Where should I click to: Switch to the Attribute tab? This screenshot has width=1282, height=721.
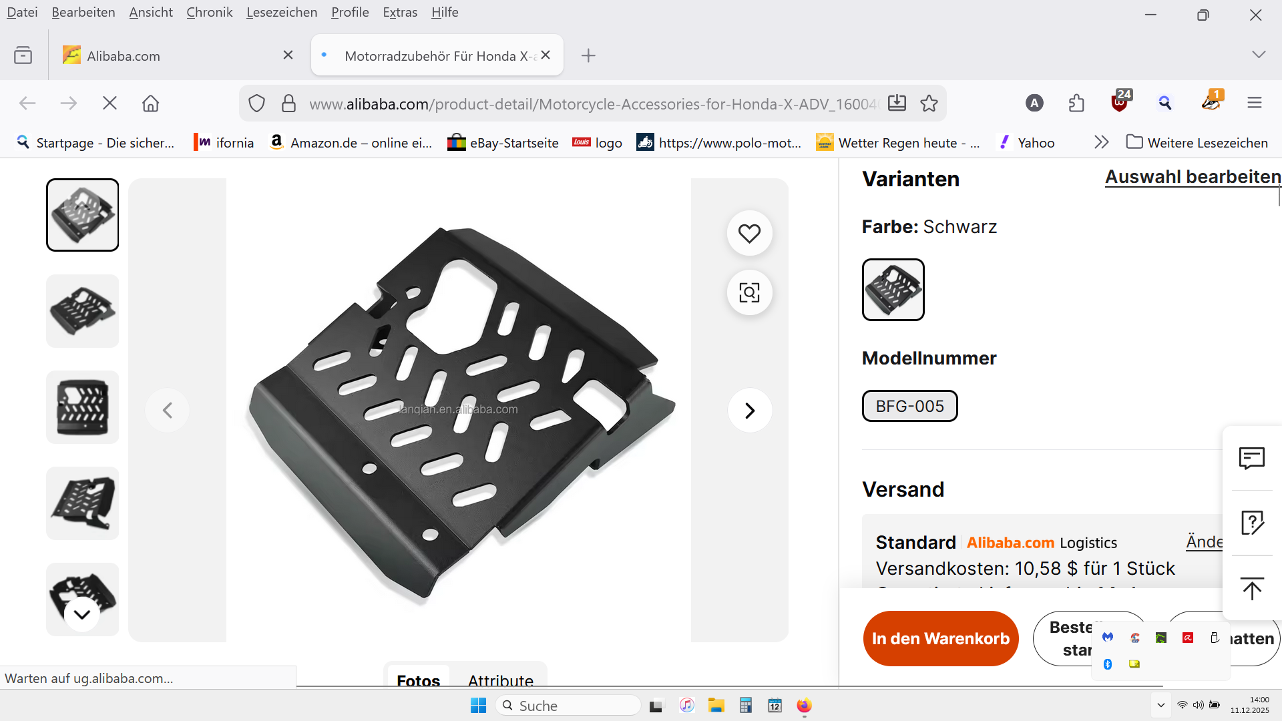click(501, 680)
